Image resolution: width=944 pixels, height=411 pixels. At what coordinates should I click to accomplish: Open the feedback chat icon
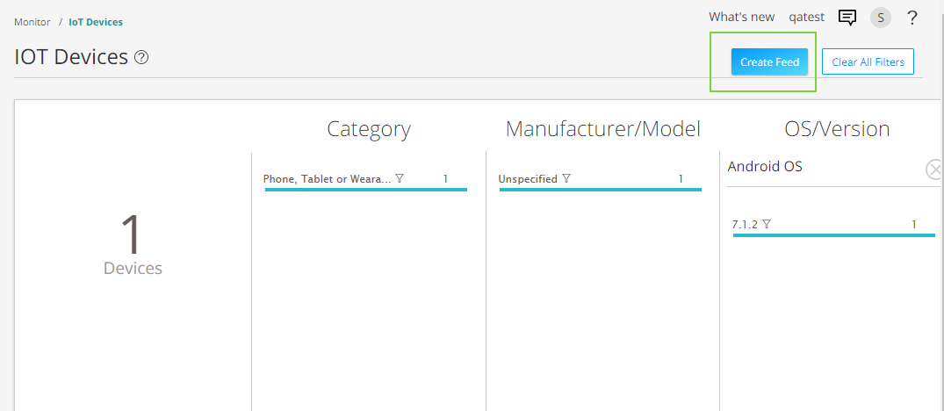point(847,18)
